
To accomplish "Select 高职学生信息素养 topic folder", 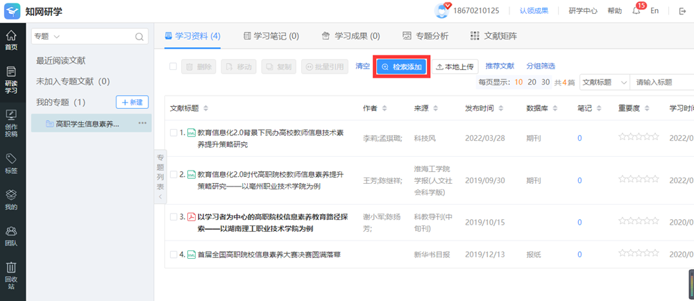I will pyautogui.click(x=91, y=123).
